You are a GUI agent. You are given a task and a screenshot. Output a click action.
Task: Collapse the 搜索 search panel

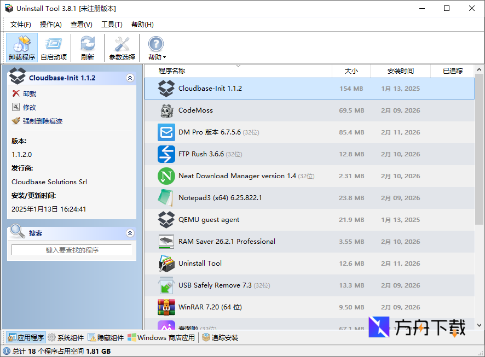coord(130,233)
